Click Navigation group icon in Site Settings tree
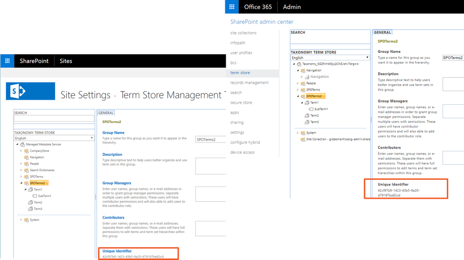This screenshot has width=464, height=260. [x=26, y=157]
